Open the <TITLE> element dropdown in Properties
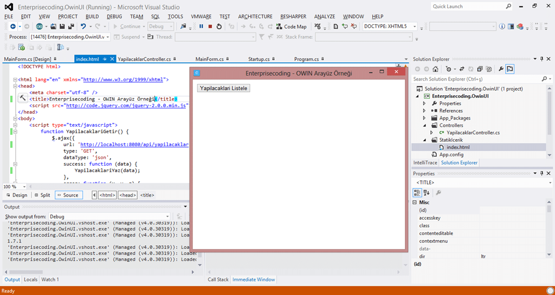 (482, 182)
